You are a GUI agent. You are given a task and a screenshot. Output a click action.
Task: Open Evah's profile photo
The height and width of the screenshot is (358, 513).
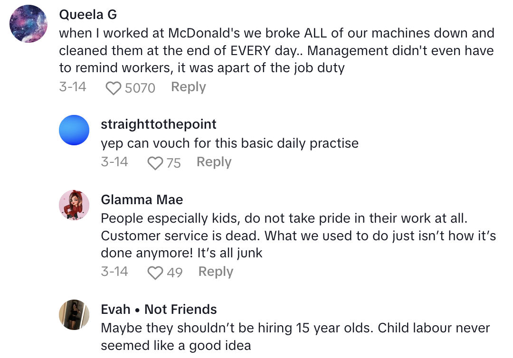coord(74,315)
